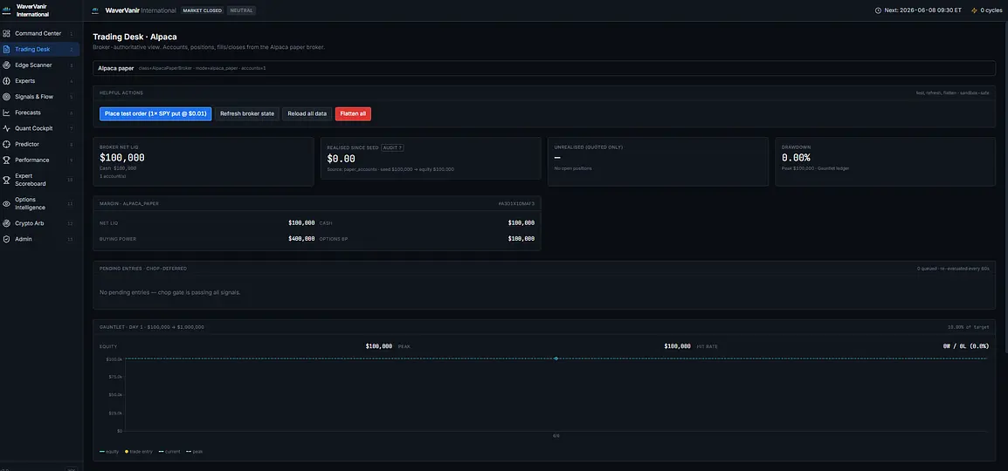The image size is (1008, 471).
Task: Click the Forecasts chart icon
Action: [6, 113]
